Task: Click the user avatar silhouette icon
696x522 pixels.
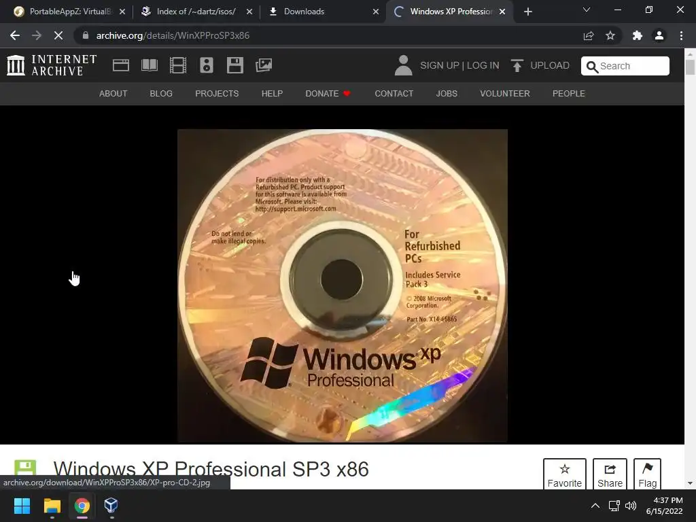Action: [x=403, y=65]
